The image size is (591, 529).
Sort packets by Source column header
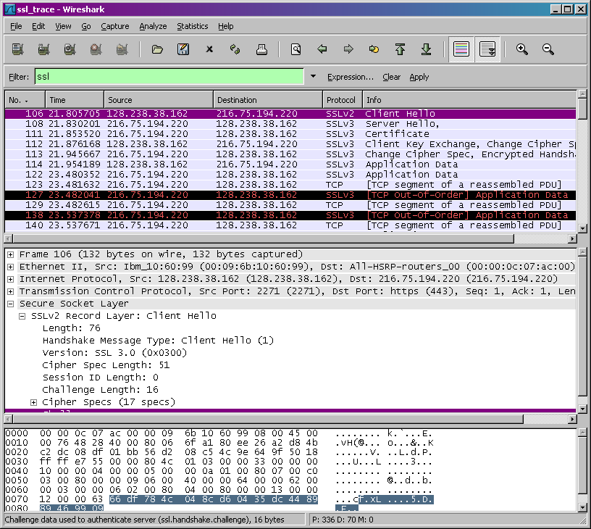point(159,100)
